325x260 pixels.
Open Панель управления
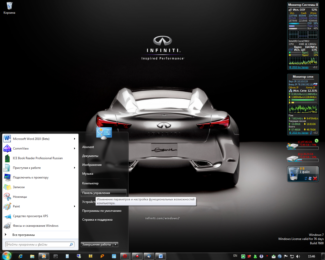point(103,193)
